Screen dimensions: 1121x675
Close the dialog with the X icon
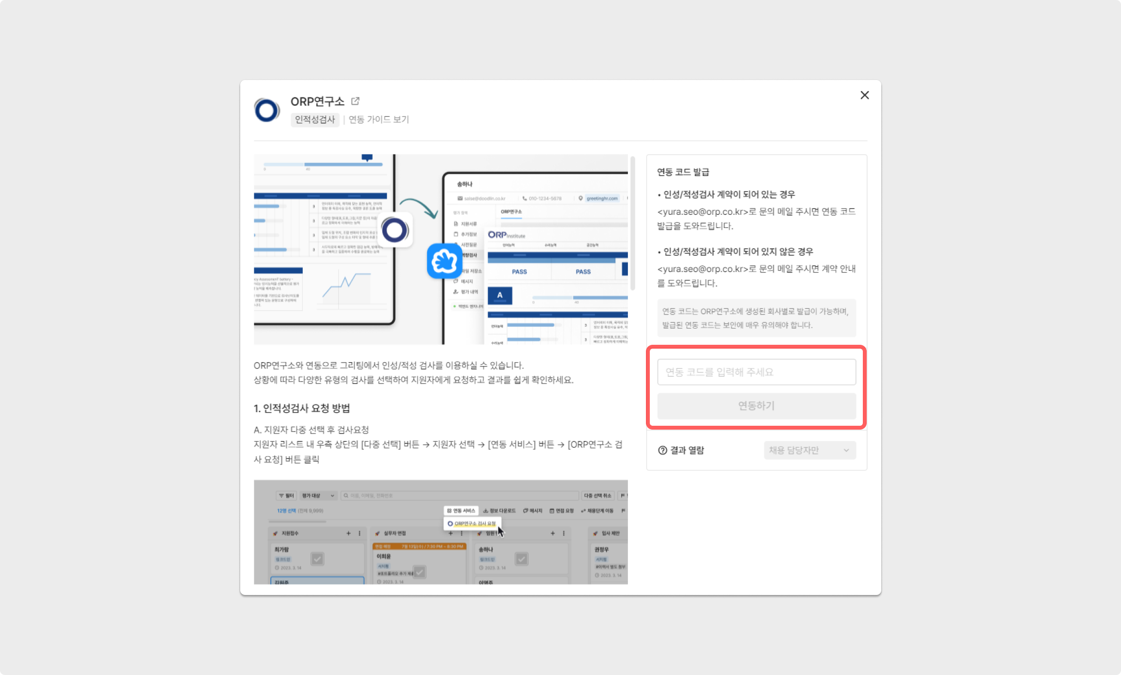coord(864,95)
